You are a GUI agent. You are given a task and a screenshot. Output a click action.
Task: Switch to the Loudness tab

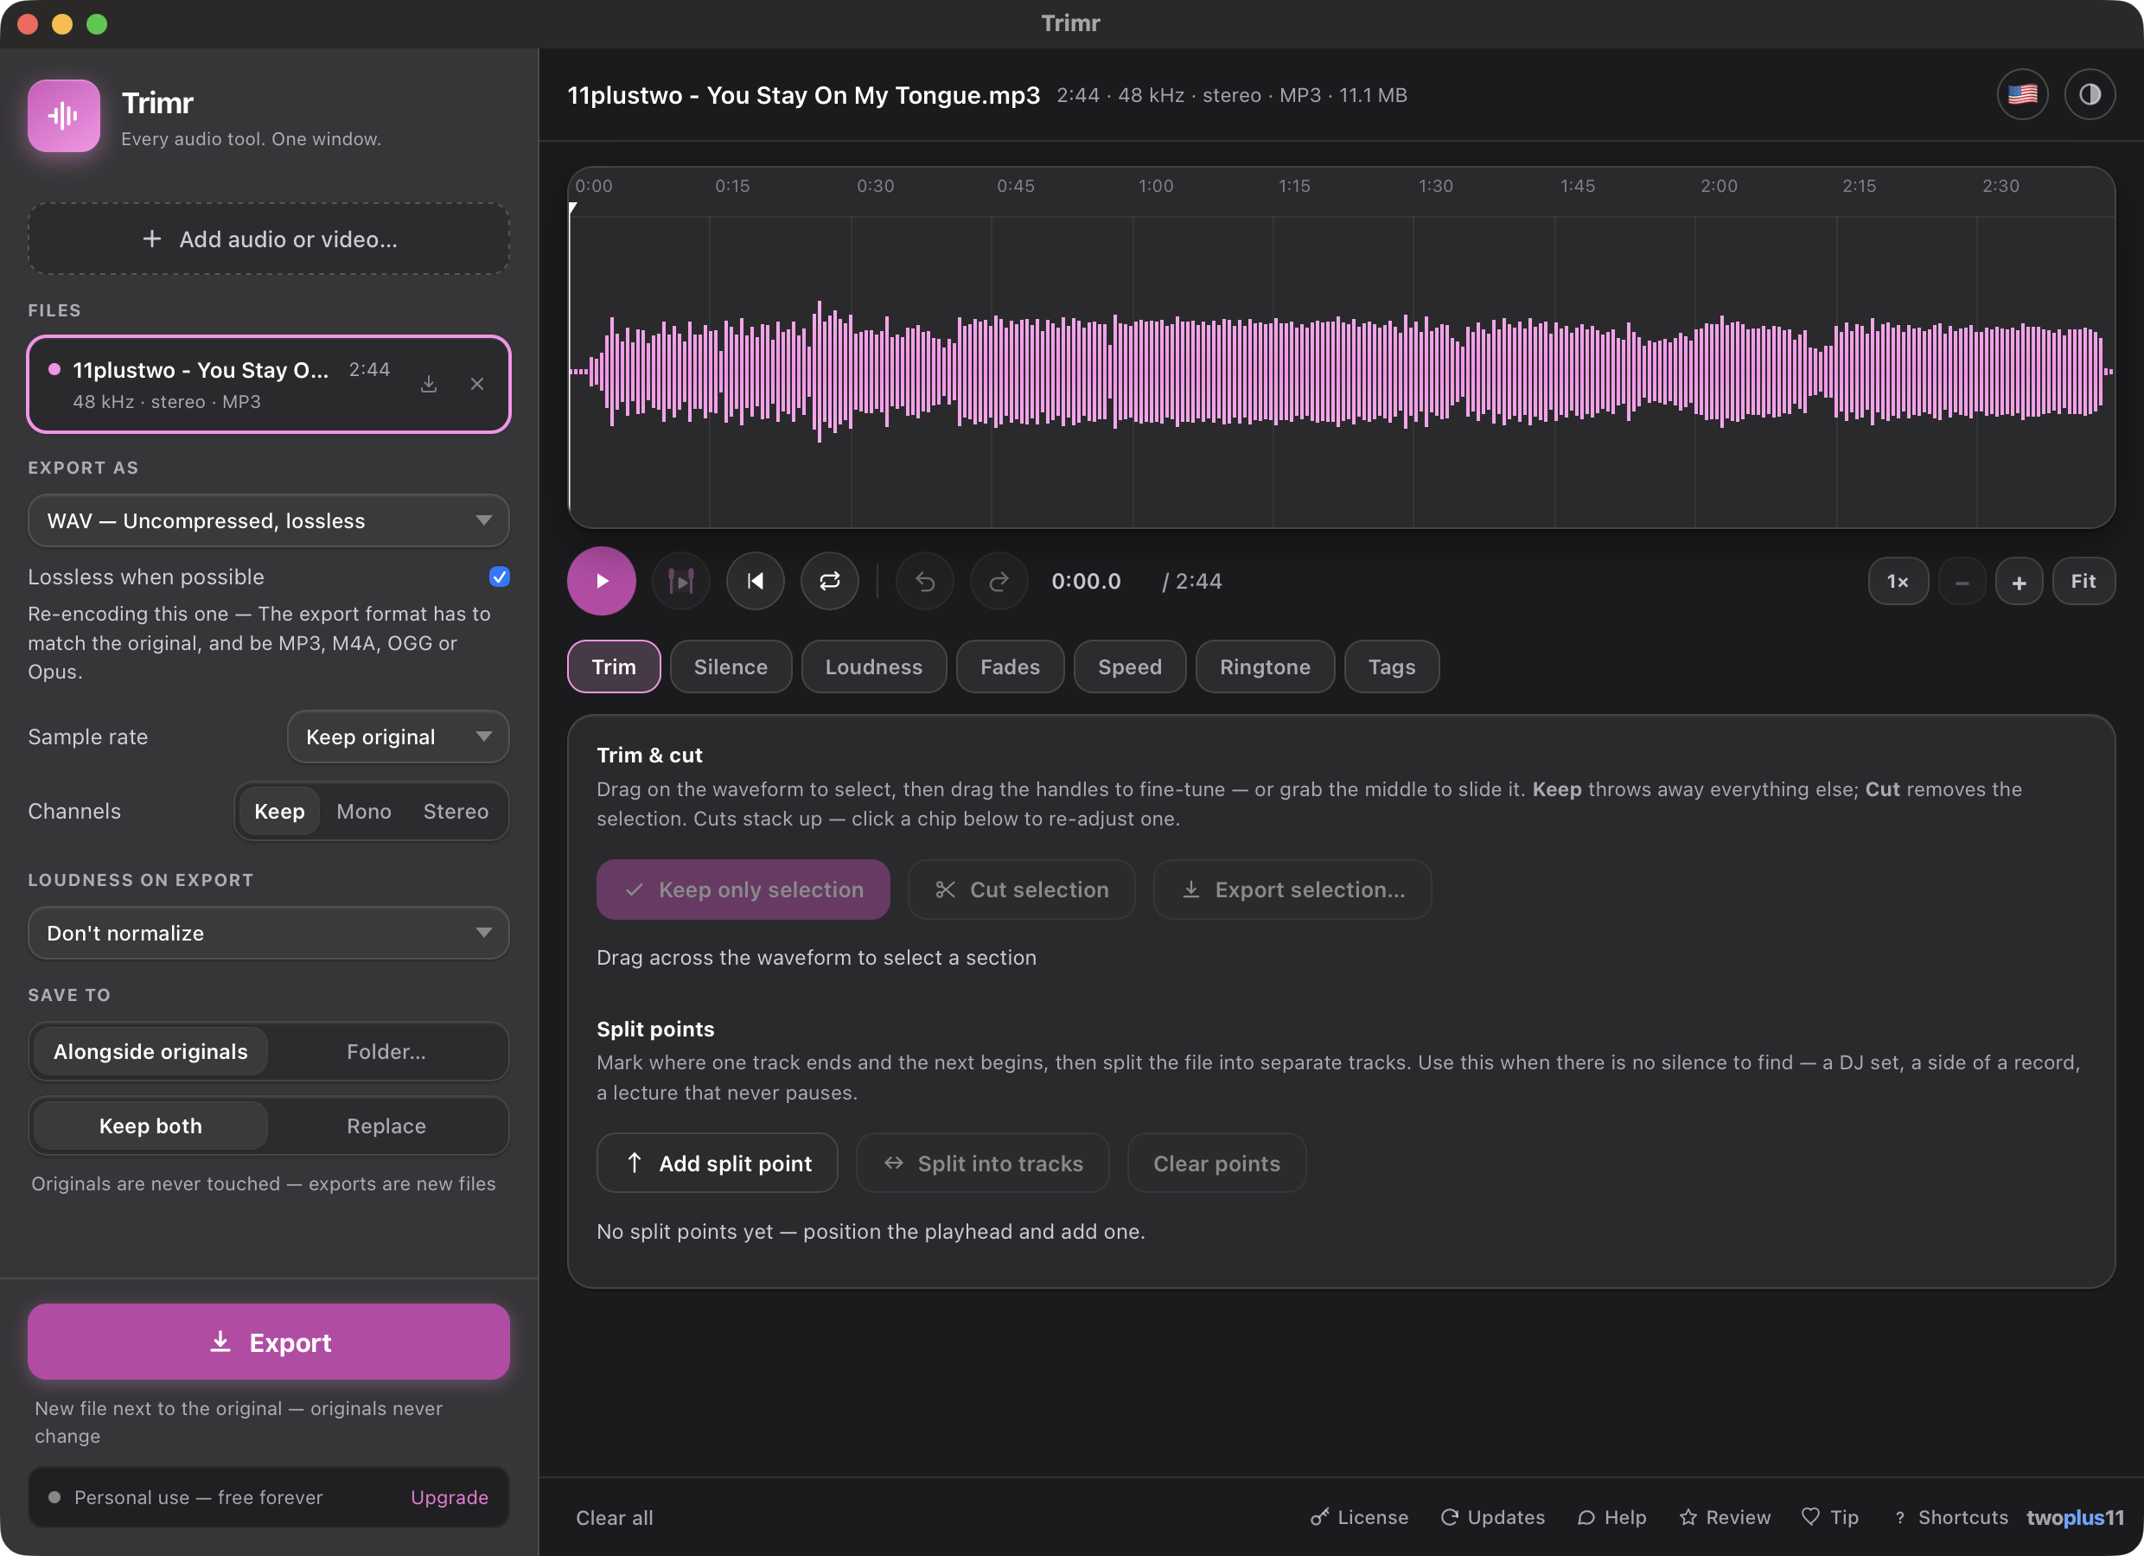point(873,666)
